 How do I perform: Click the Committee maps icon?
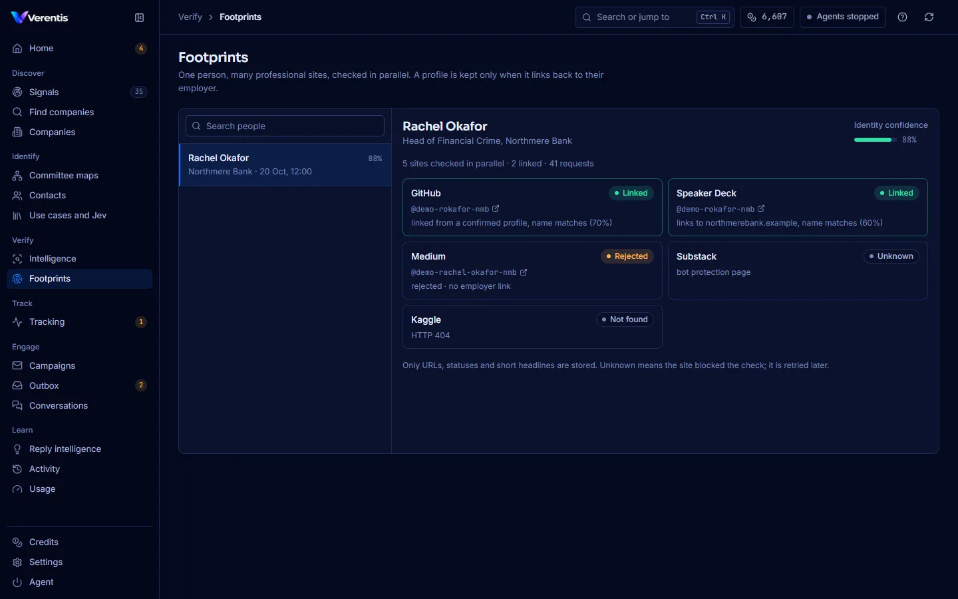click(x=17, y=176)
